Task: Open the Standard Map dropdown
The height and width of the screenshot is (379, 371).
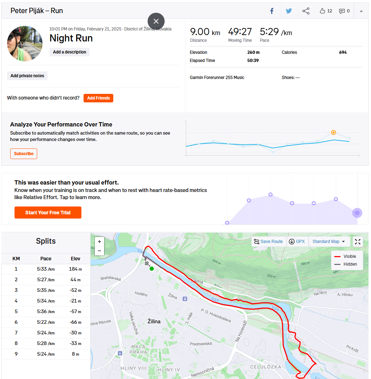Action: click(x=329, y=242)
